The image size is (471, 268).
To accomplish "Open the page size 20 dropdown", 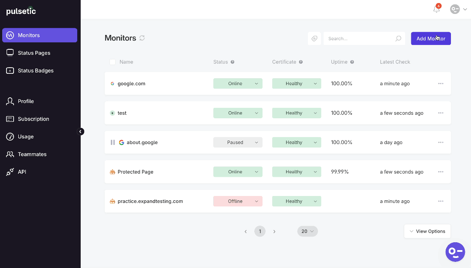I will tap(307, 231).
